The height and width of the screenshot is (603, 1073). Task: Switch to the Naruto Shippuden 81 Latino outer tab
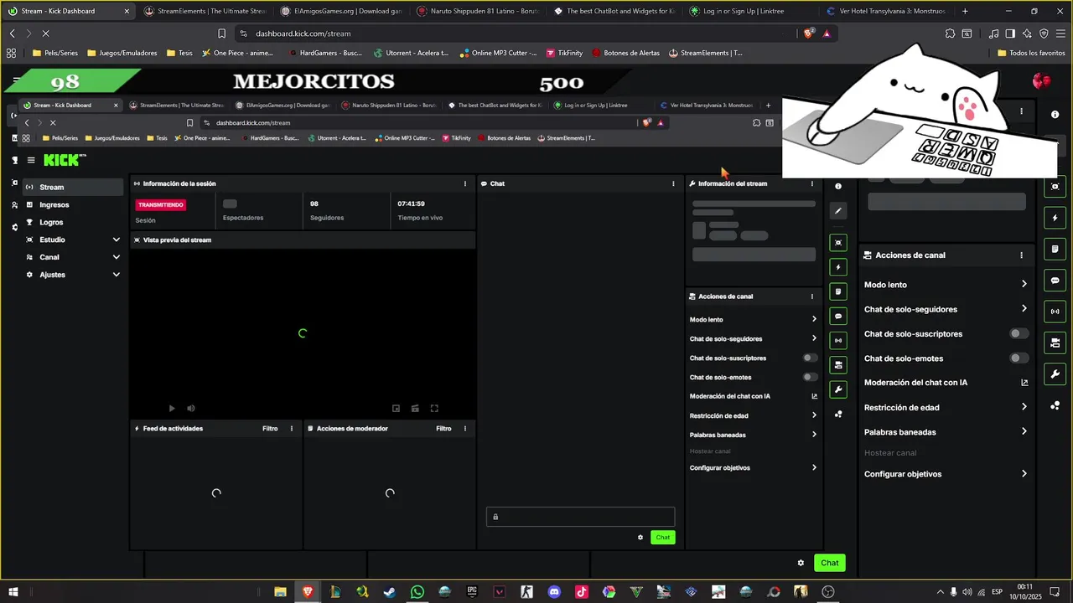point(479,11)
